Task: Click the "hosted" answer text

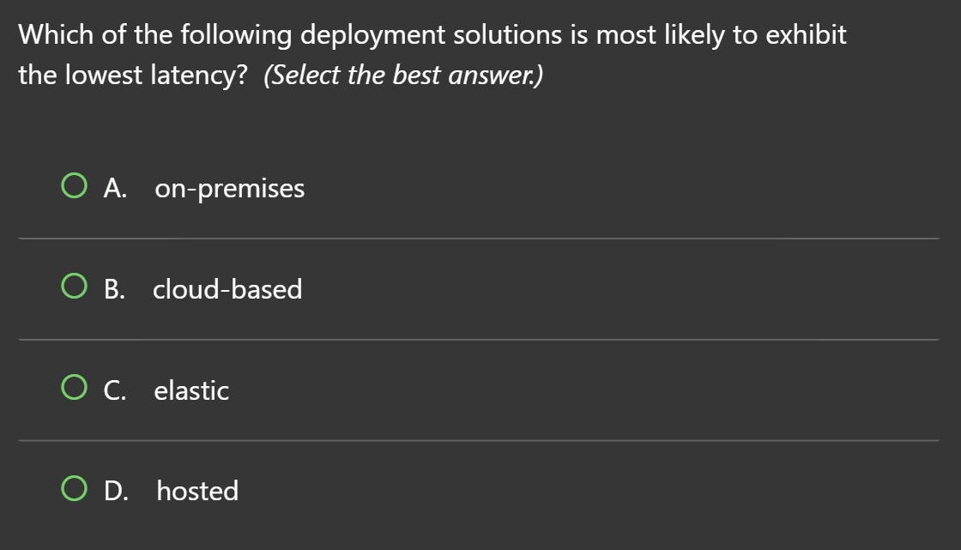Action: tap(197, 492)
